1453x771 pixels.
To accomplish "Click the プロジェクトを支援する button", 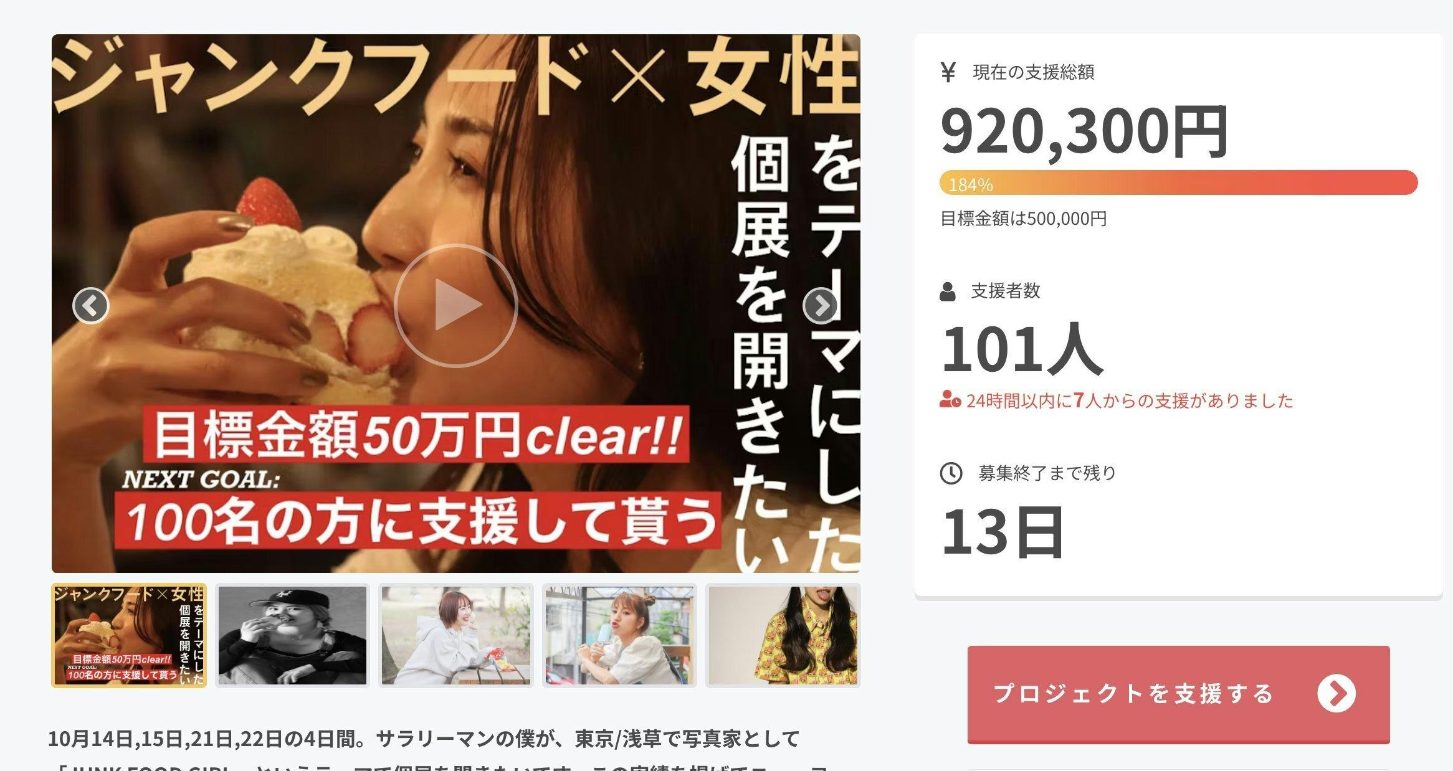I will 1178,694.
